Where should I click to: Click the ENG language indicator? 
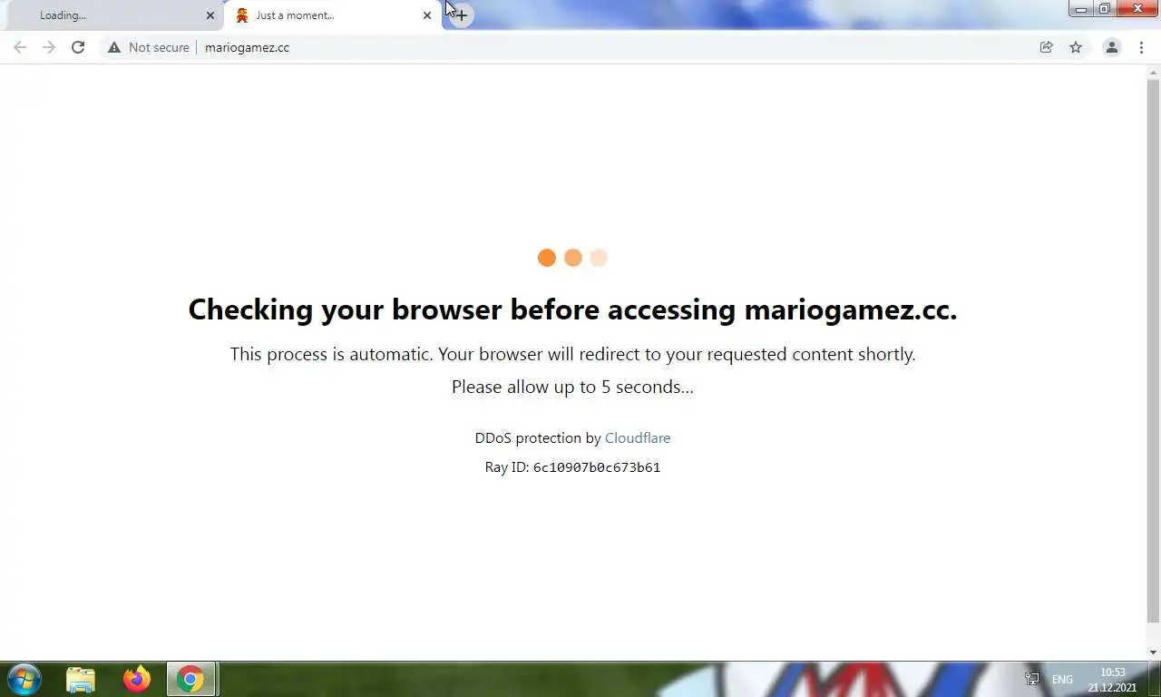(x=1062, y=679)
